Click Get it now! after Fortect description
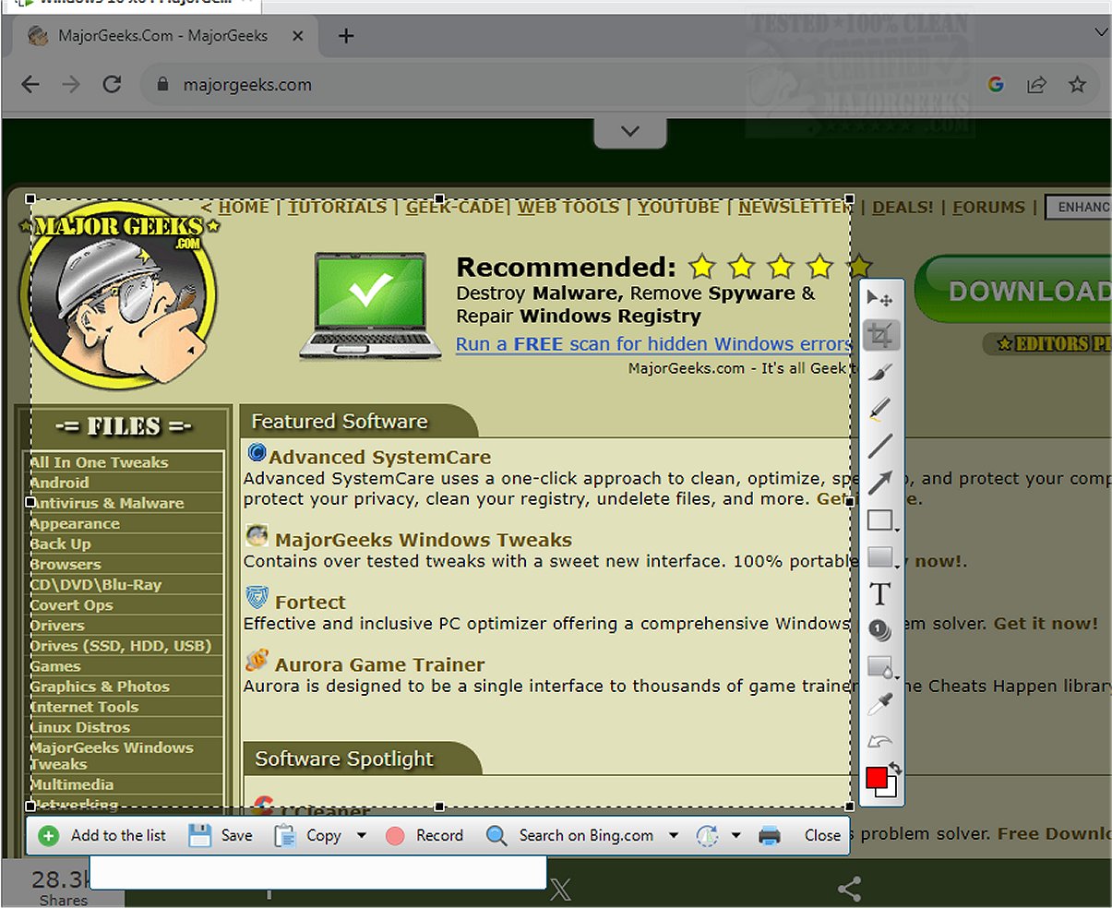The height and width of the screenshot is (908, 1112). pos(1046,624)
